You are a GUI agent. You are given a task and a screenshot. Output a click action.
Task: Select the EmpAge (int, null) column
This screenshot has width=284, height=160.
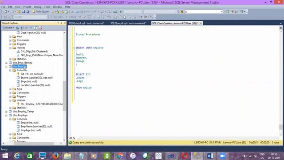(x=31, y=130)
